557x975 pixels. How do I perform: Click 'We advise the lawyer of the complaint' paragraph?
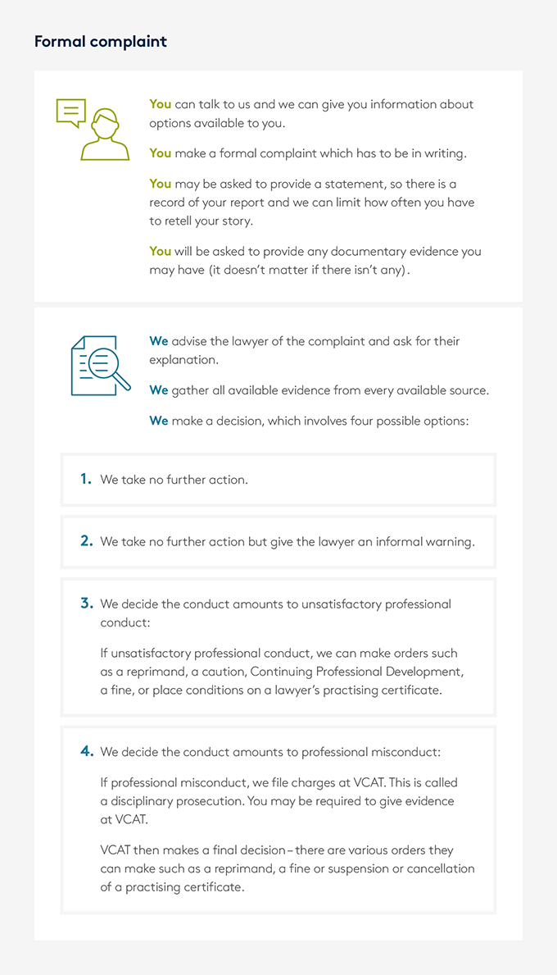click(x=304, y=350)
